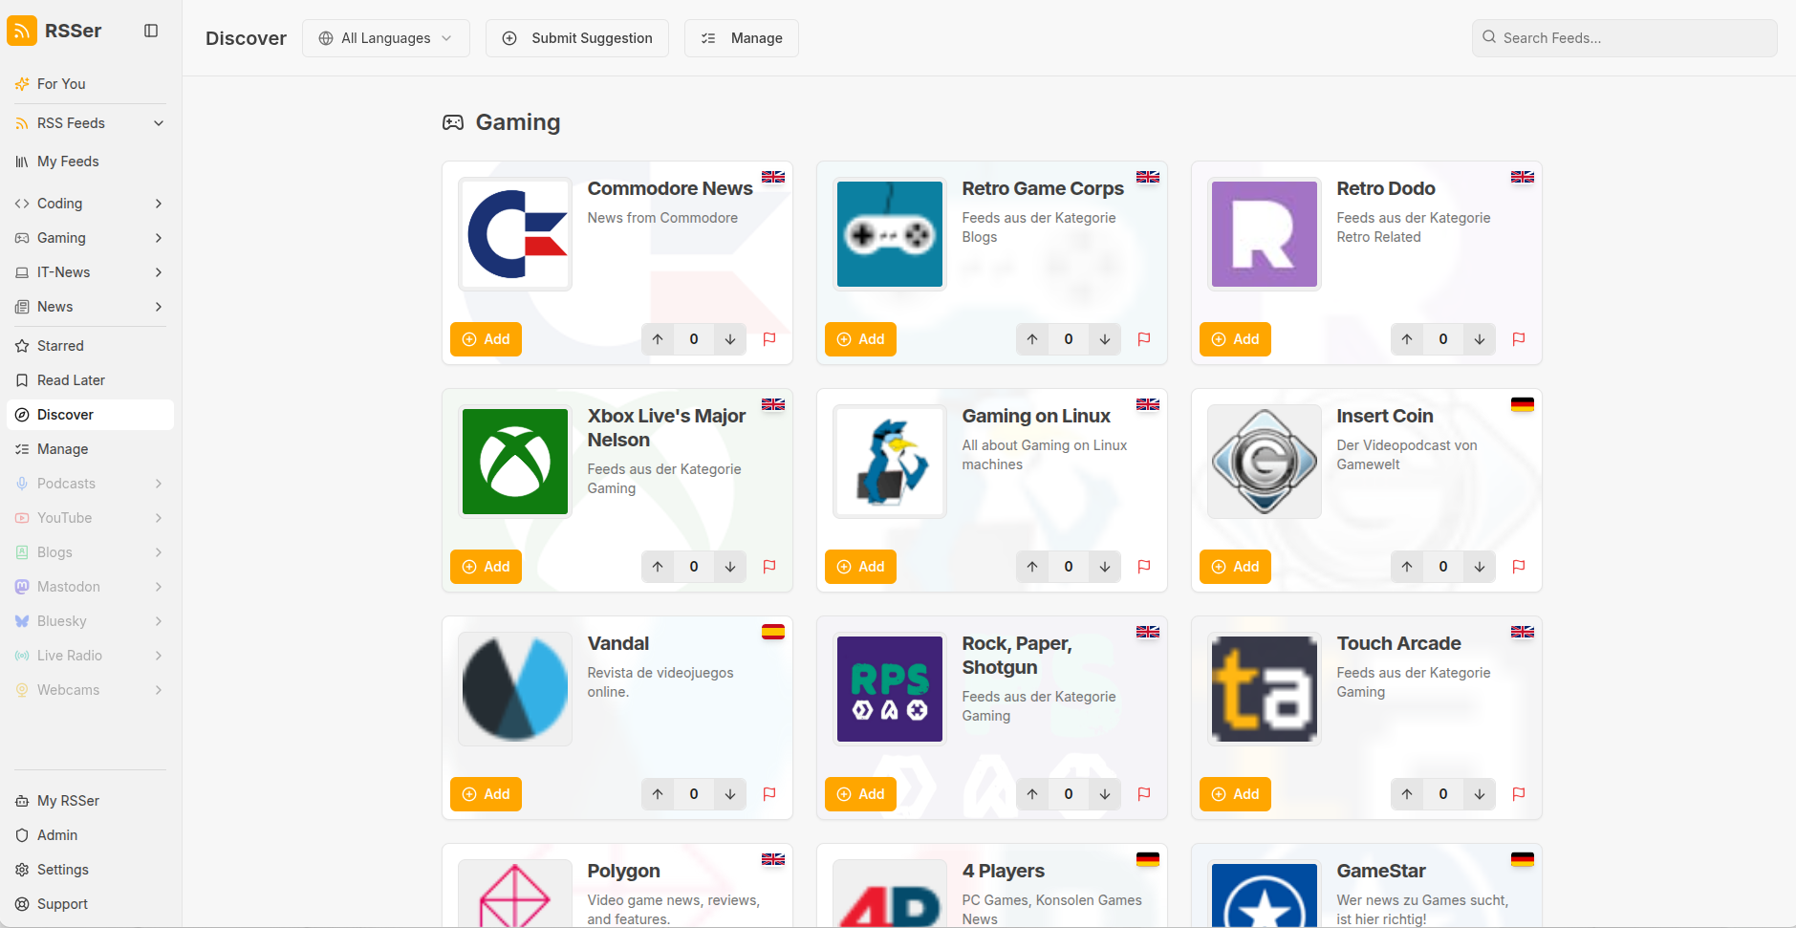Open the For You page
This screenshot has height=928, width=1796.
pyautogui.click(x=61, y=83)
